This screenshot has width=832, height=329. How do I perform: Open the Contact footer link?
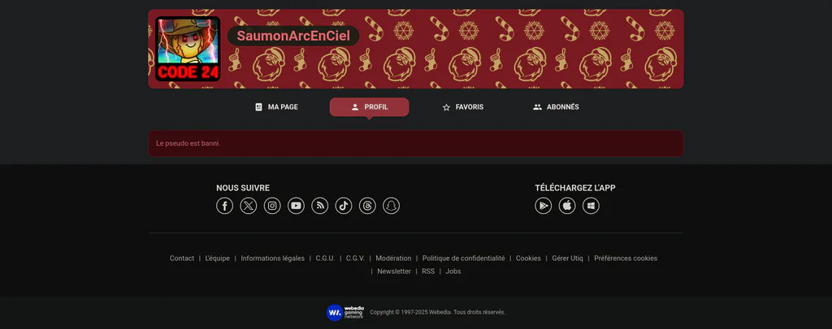coord(182,258)
